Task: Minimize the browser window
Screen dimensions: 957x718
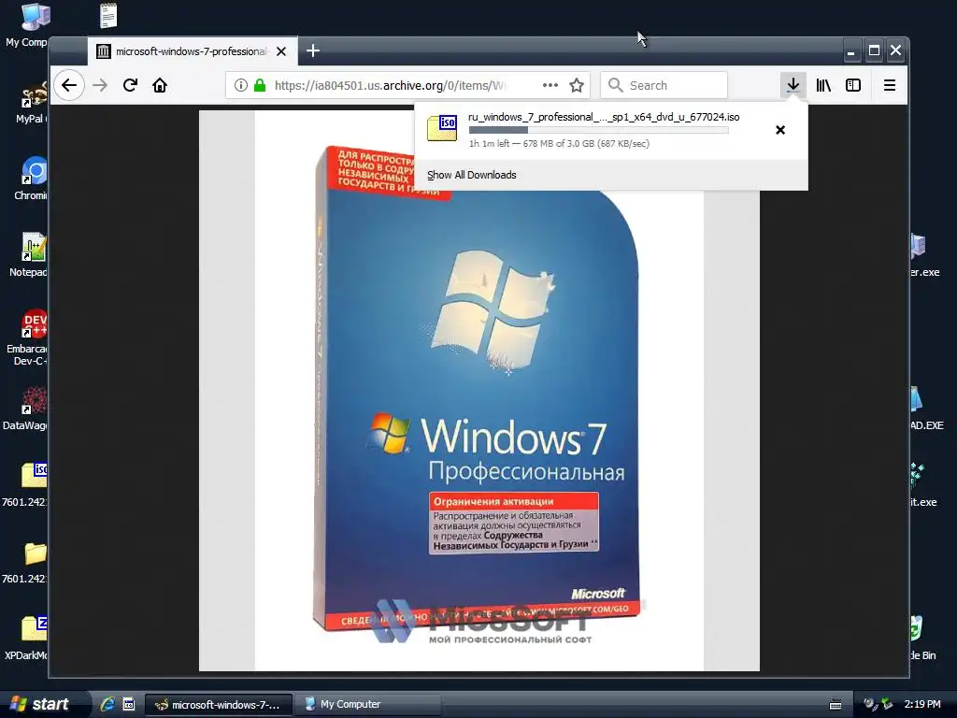Action: (851, 51)
